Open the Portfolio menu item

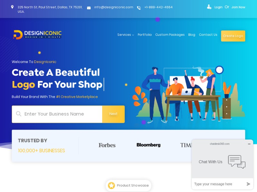(145, 35)
